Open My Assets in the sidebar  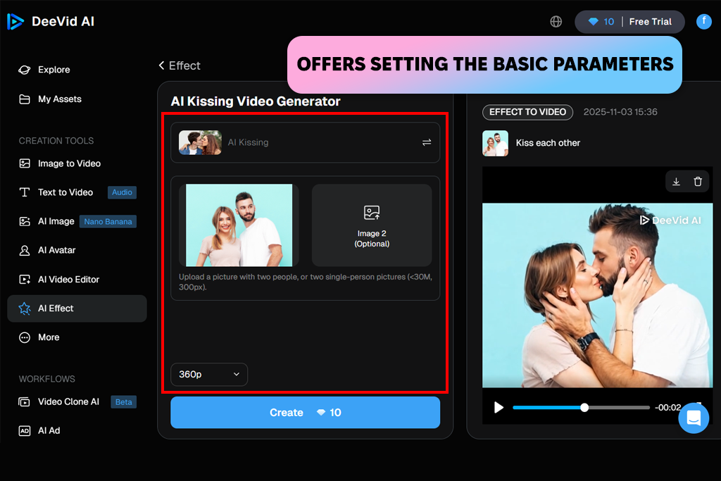(59, 99)
